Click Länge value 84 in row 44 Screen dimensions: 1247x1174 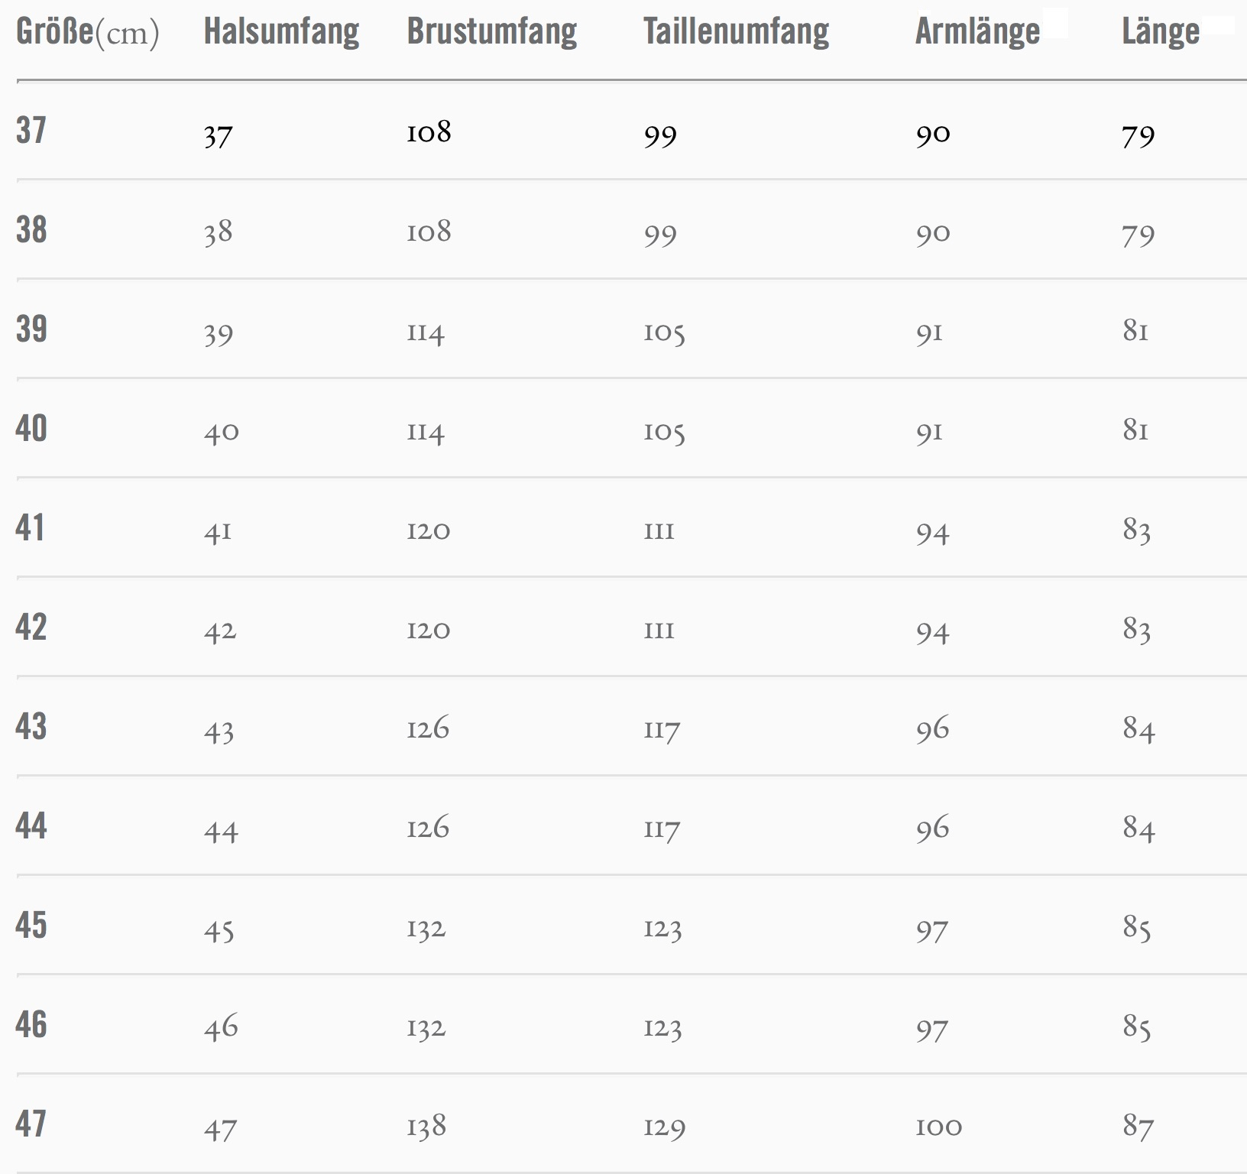1138,829
